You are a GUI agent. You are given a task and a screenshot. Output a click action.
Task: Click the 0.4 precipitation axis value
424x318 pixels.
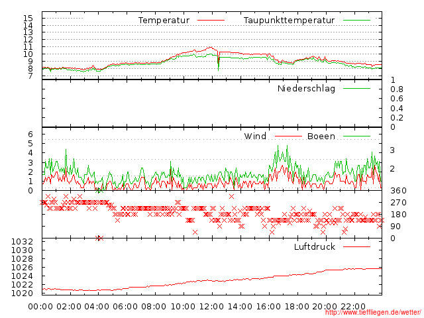pos(397,109)
